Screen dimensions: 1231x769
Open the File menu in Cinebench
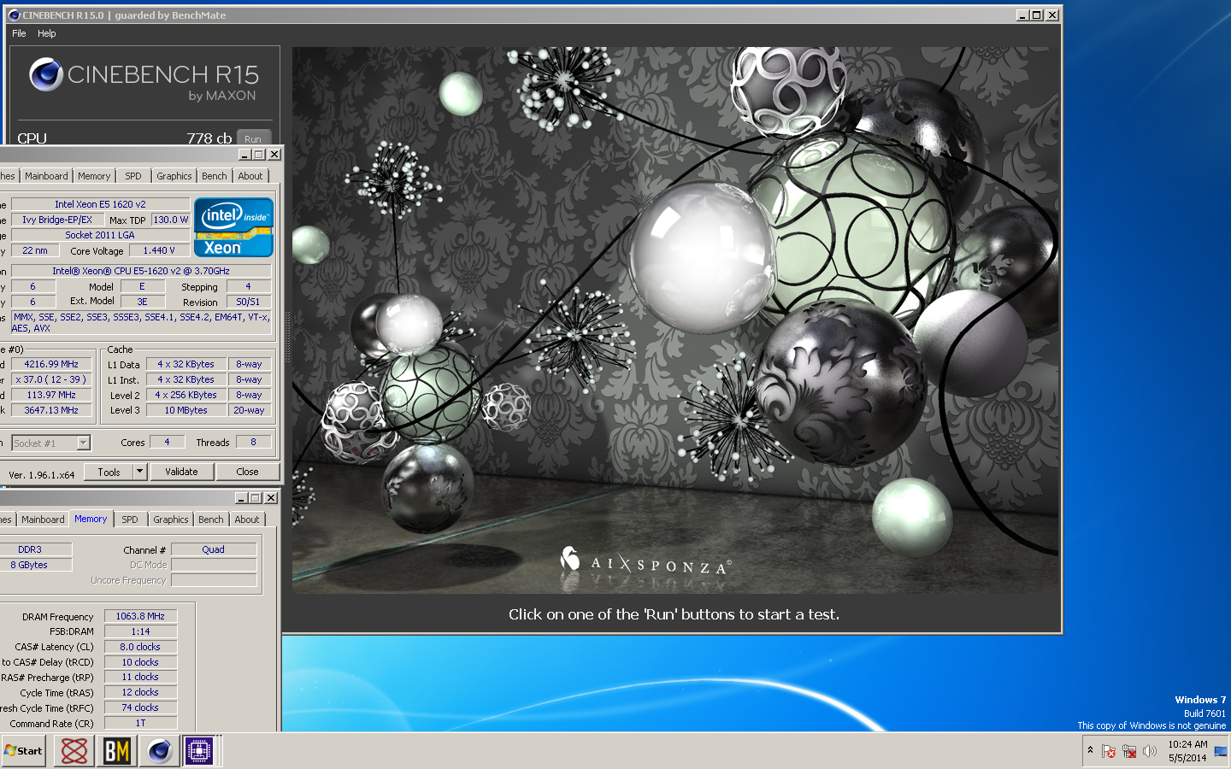pos(19,33)
